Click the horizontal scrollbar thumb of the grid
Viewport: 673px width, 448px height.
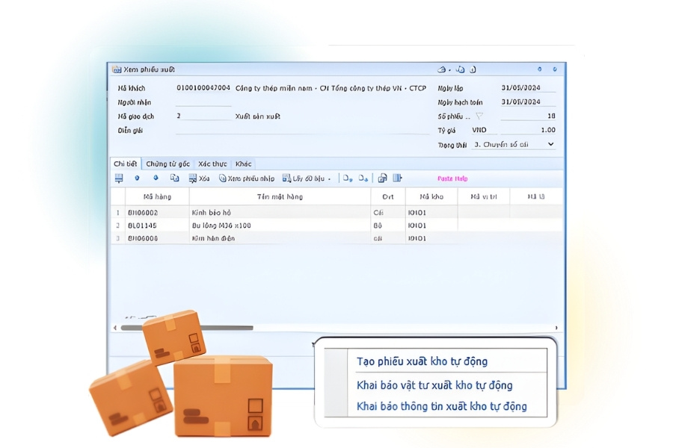[x=187, y=328]
